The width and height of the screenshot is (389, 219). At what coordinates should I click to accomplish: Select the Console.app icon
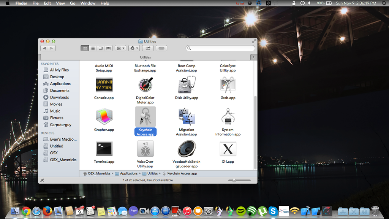pyautogui.click(x=104, y=85)
